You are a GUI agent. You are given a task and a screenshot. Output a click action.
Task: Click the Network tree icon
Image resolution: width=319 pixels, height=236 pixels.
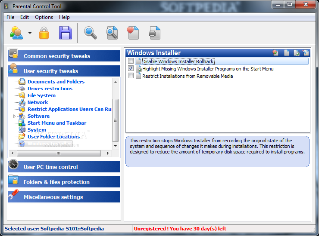coord(22,102)
